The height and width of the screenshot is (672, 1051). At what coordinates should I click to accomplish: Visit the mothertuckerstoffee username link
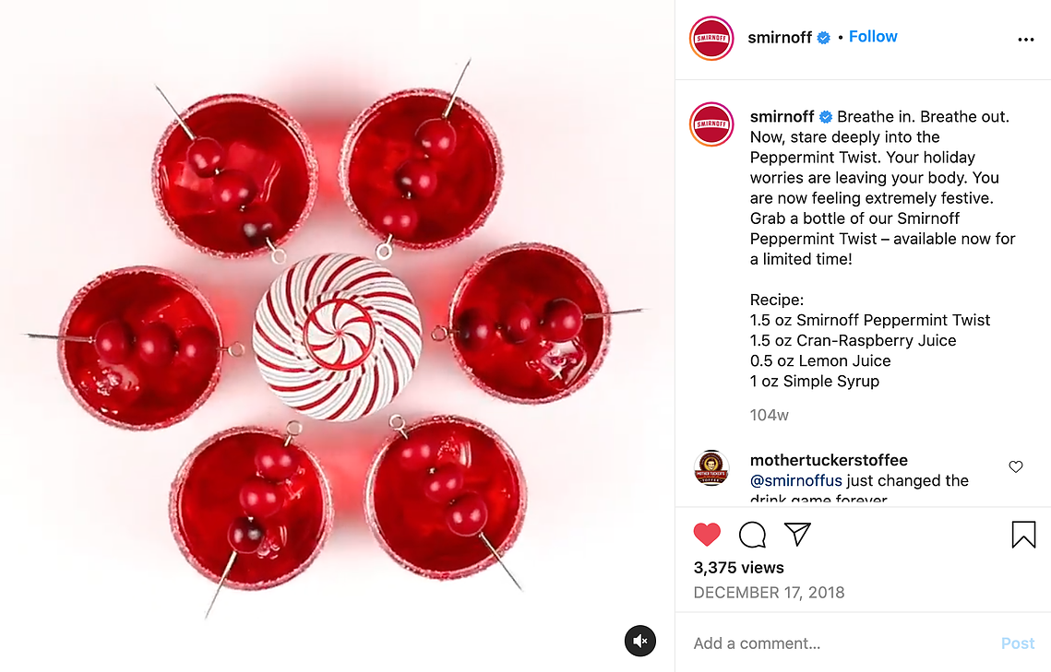(x=829, y=460)
